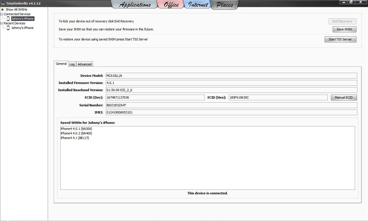Click the Show All SHSHs gear icon

[3, 9]
